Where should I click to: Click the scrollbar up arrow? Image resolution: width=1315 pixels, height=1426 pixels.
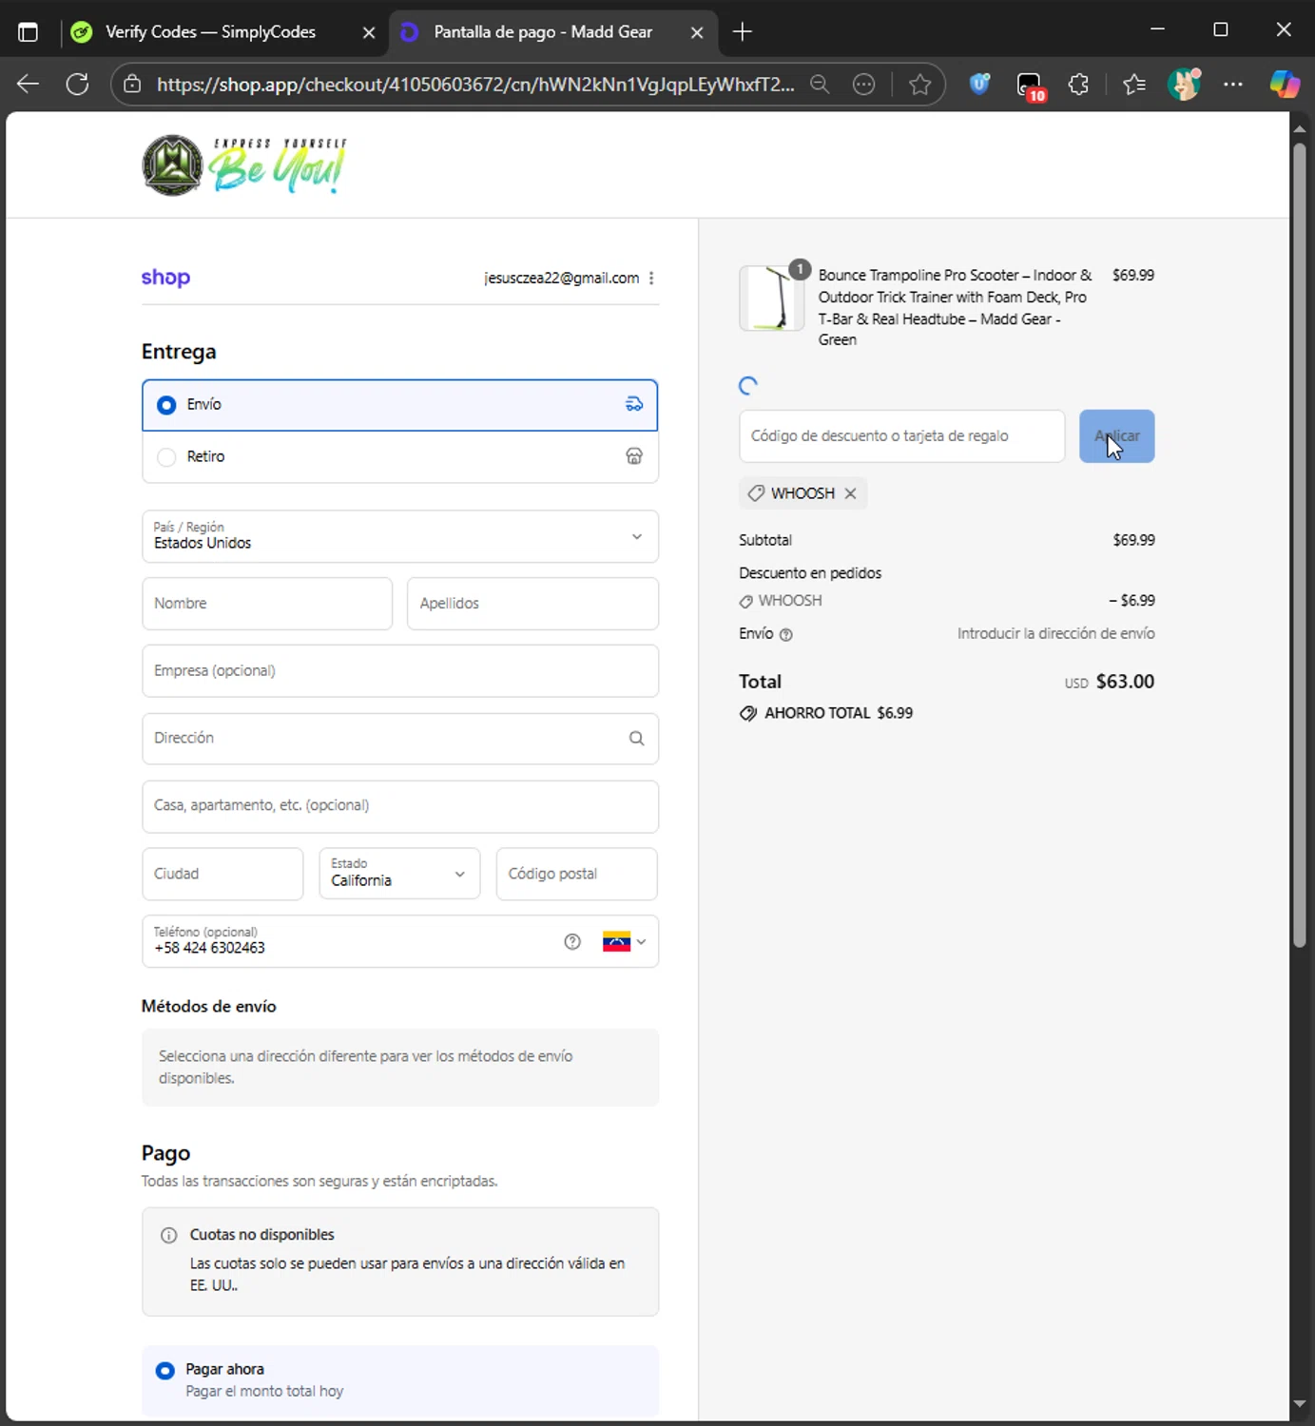(1300, 127)
